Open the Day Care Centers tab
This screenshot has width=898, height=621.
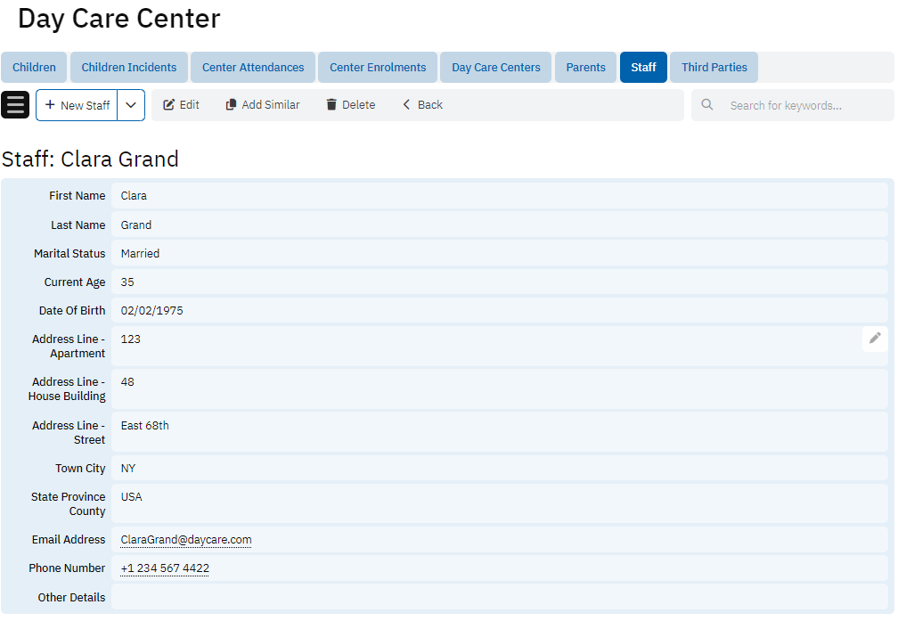(496, 68)
